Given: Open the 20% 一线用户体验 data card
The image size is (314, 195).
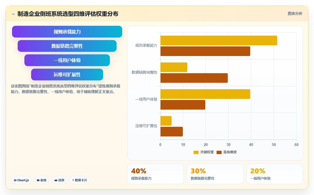Looking at the screenshot, I should pos(275,174).
